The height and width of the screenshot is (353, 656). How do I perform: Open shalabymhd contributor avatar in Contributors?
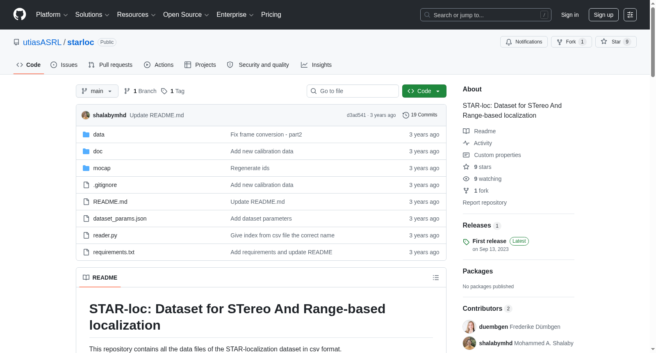click(469, 343)
